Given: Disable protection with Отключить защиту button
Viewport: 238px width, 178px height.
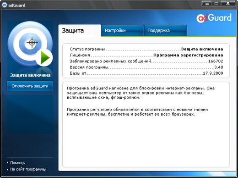Looking at the screenshot, I should click(x=30, y=86).
